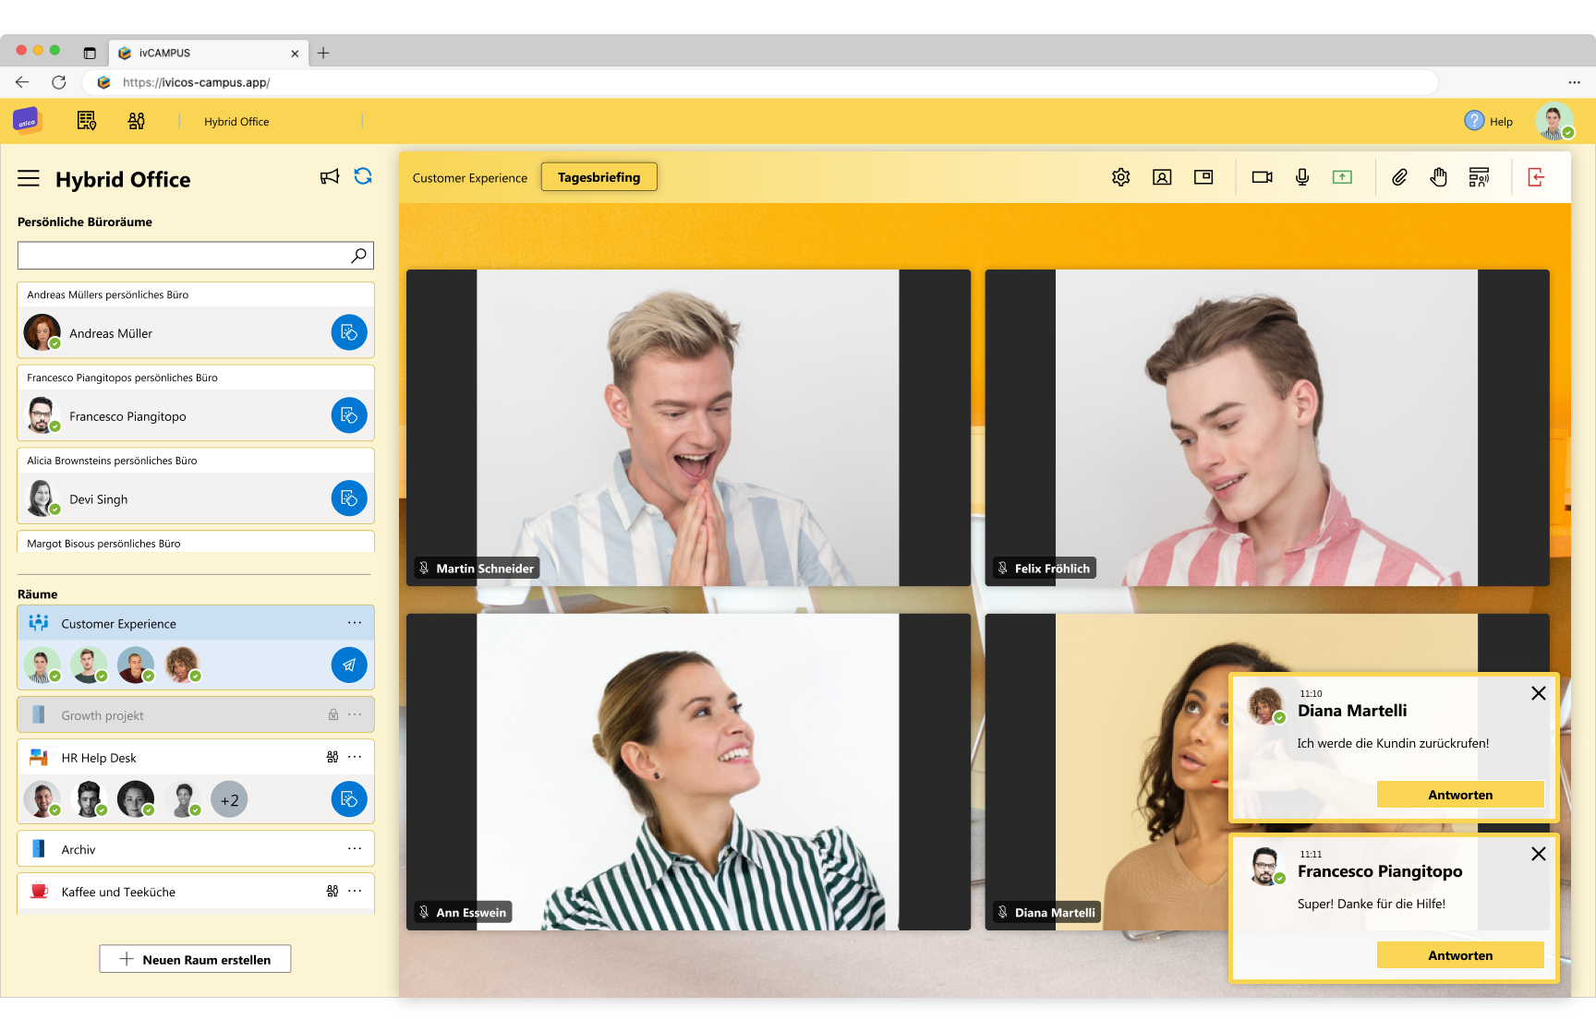Select the Customer Experience room tab
Viewport: 1596px width, 1031px height.
(x=469, y=176)
